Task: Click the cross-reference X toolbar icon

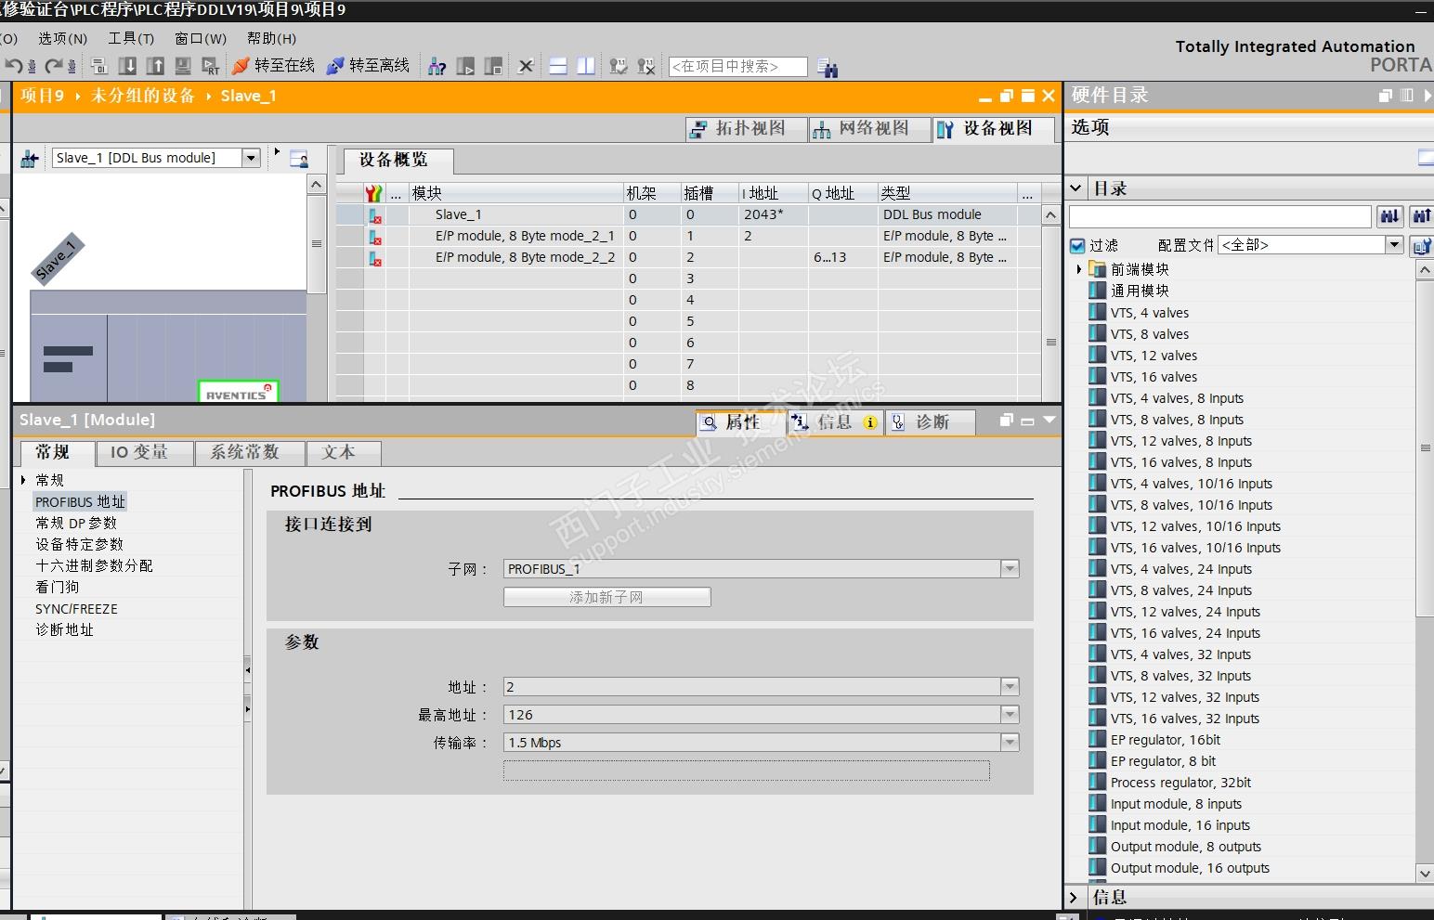Action: coord(526,66)
